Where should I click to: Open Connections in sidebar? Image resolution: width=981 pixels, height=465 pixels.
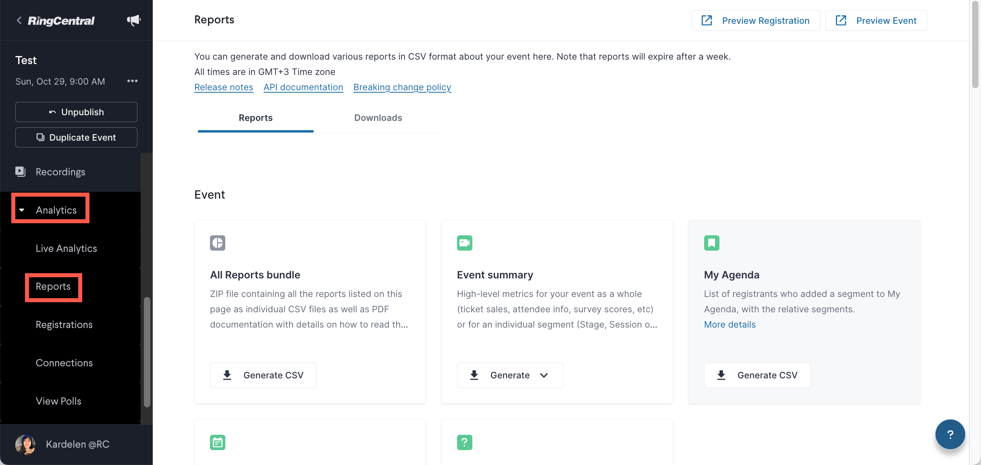(64, 363)
